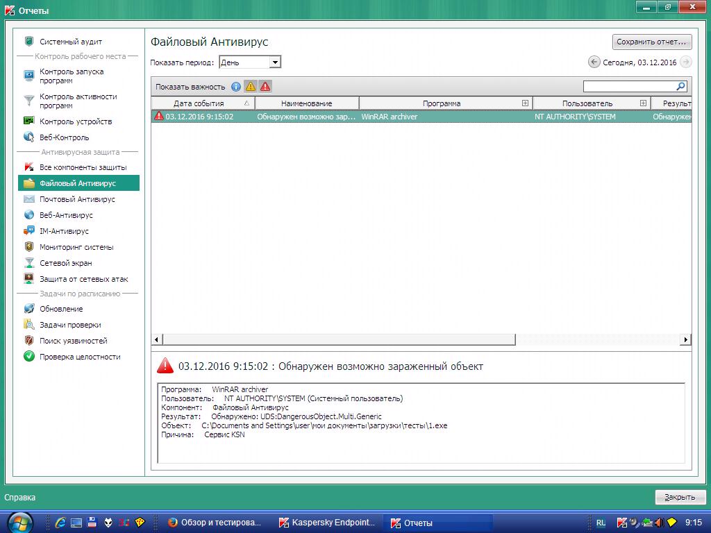Click Kaspersky tray icon in system tray

621,523
